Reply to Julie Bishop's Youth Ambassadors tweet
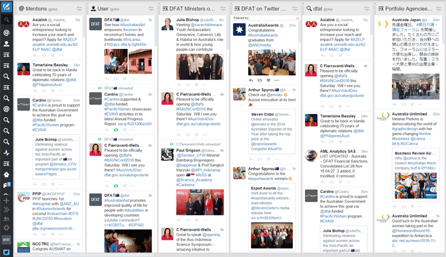446x257 pixels. (x=179, y=85)
